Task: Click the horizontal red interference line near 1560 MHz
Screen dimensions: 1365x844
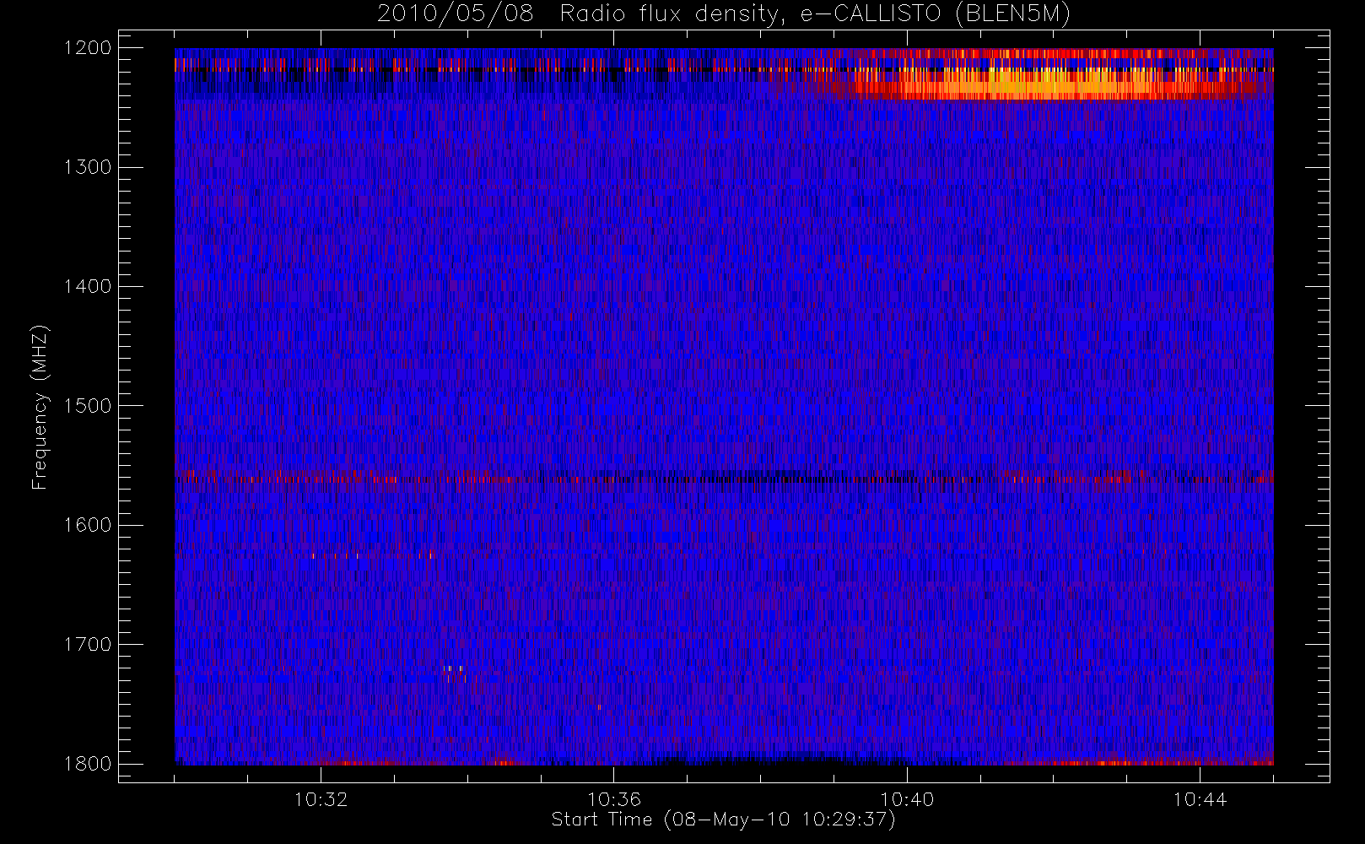Action: [724, 479]
